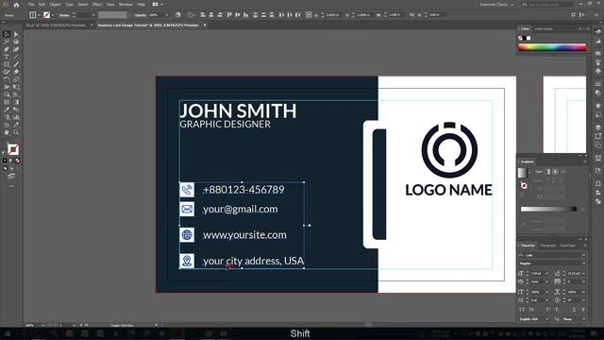
Task: Select the Magic Wand tool
Action: (x=7, y=42)
